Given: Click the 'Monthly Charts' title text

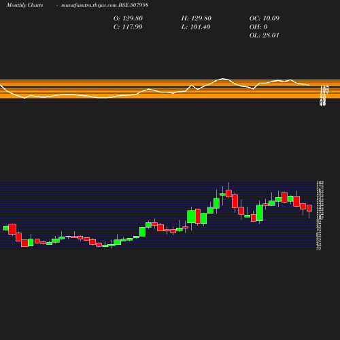Looking at the screenshot, I should pos(25,5).
